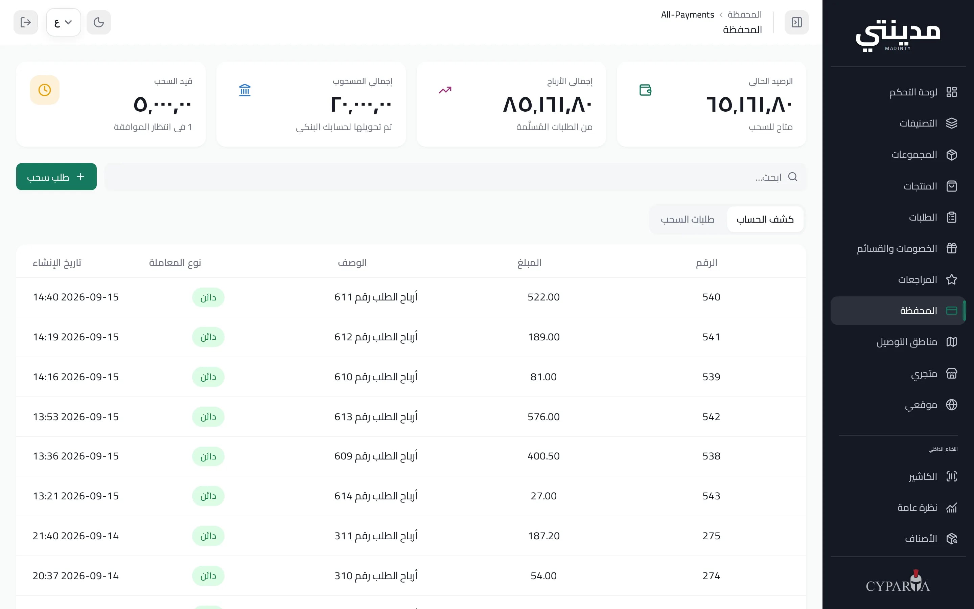Click the نوع المعاملة column header
Viewport: 974px width, 609px height.
(x=175, y=263)
